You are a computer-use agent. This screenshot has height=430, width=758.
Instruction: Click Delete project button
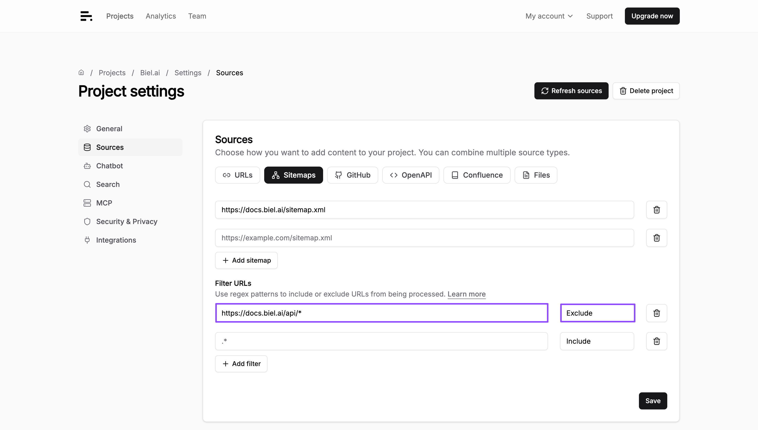tap(646, 91)
